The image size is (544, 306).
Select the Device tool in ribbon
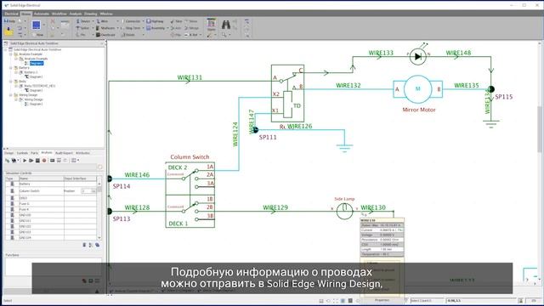point(83,21)
